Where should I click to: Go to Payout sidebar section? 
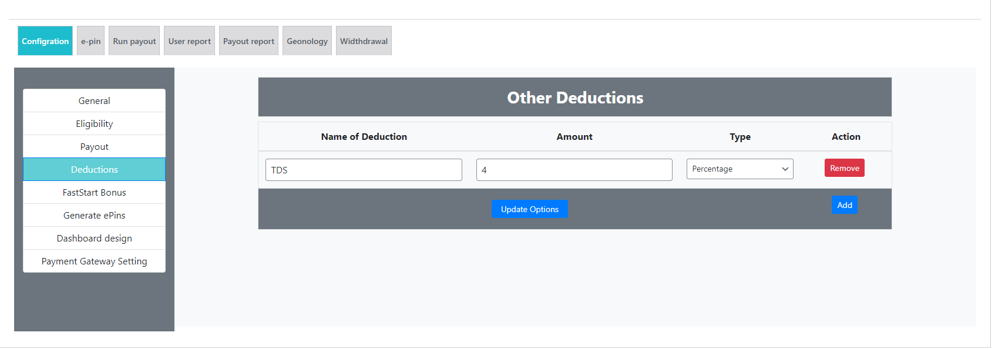coord(94,147)
